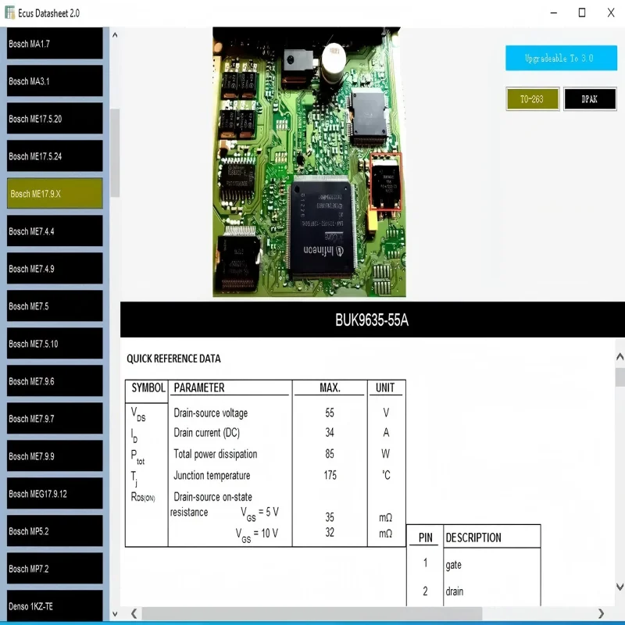Select Bosch MP5.2 from the ECU list
Viewport: 625px width, 625px height.
(x=54, y=530)
